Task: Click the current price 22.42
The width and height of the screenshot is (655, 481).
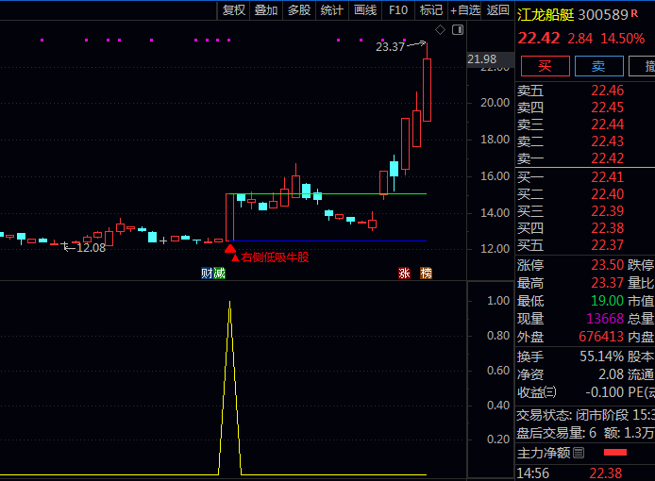Action: tap(539, 39)
